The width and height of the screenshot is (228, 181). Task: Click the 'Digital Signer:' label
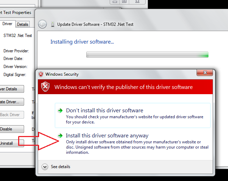[x=15, y=75]
